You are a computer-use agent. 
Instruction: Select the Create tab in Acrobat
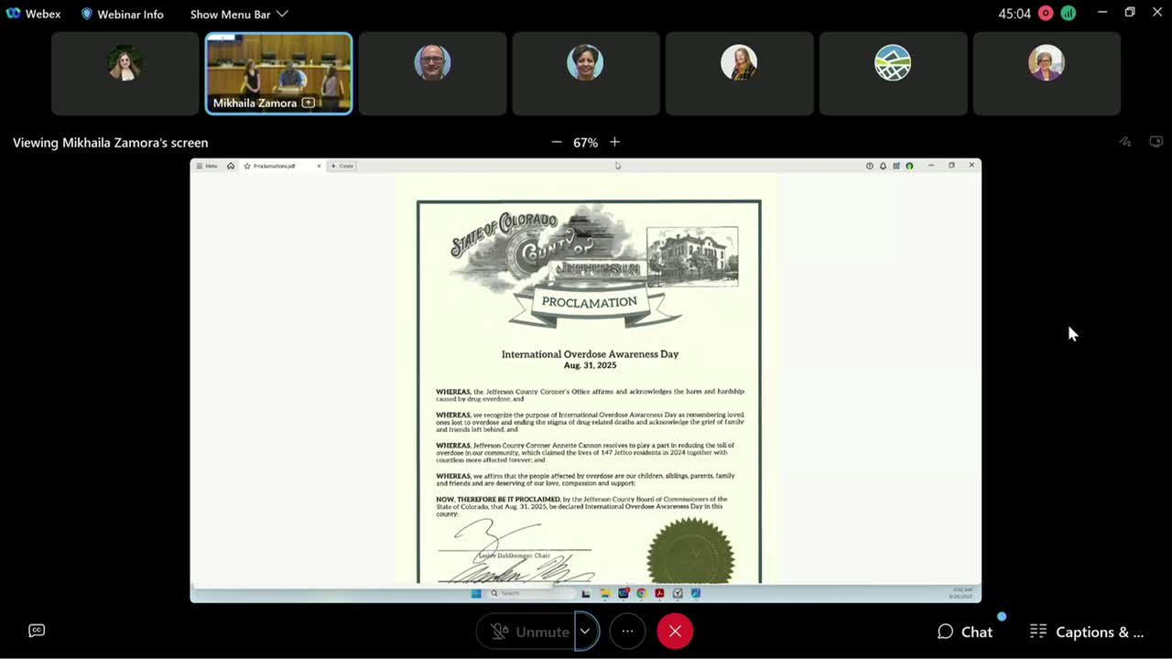(x=341, y=166)
